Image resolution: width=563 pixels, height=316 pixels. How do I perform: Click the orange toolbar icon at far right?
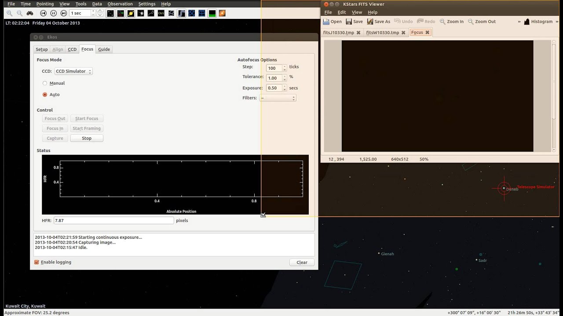point(222,13)
